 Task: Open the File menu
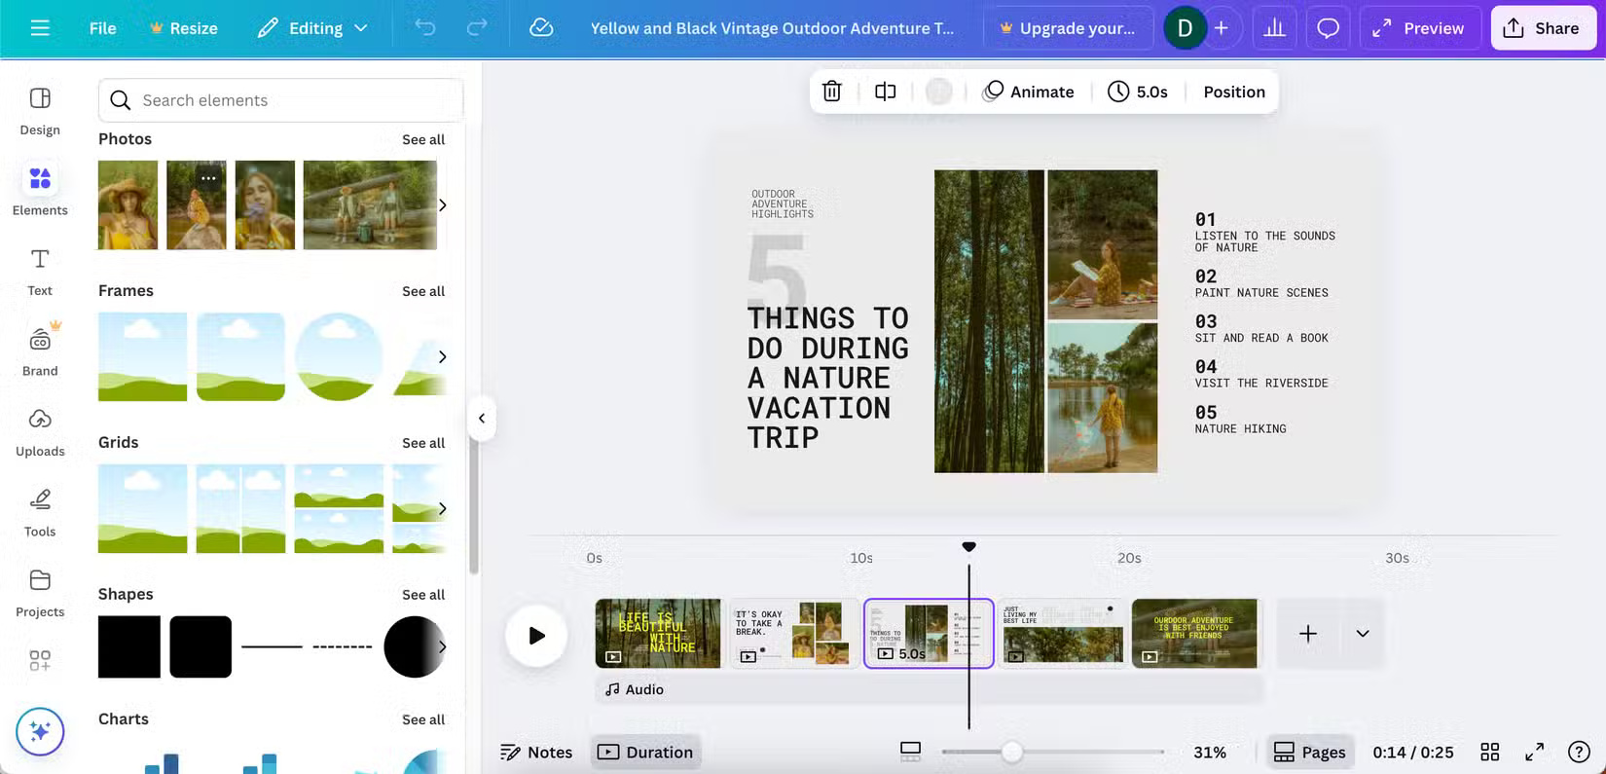pos(102,28)
